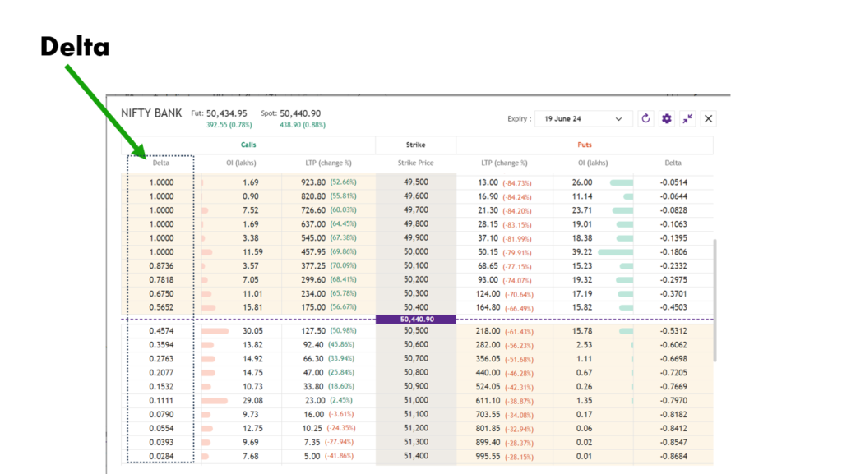Click the Puts LTP (change %) header

[x=504, y=163]
